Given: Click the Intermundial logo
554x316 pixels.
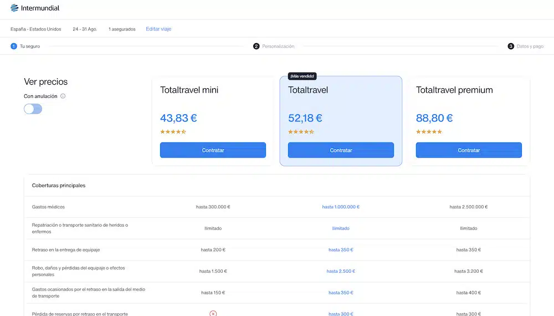Looking at the screenshot, I should coord(34,8).
